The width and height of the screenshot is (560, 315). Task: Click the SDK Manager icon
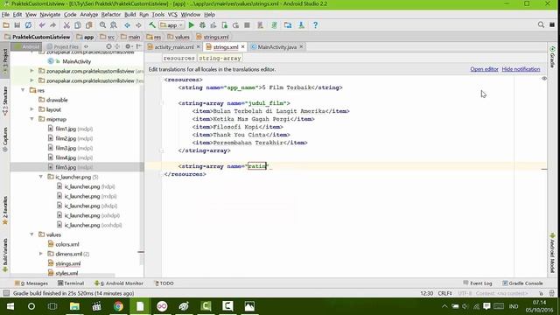tap(301, 25)
